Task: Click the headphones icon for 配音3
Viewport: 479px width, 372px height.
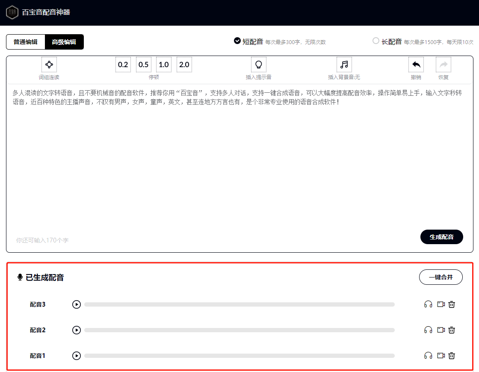Action: [428, 304]
